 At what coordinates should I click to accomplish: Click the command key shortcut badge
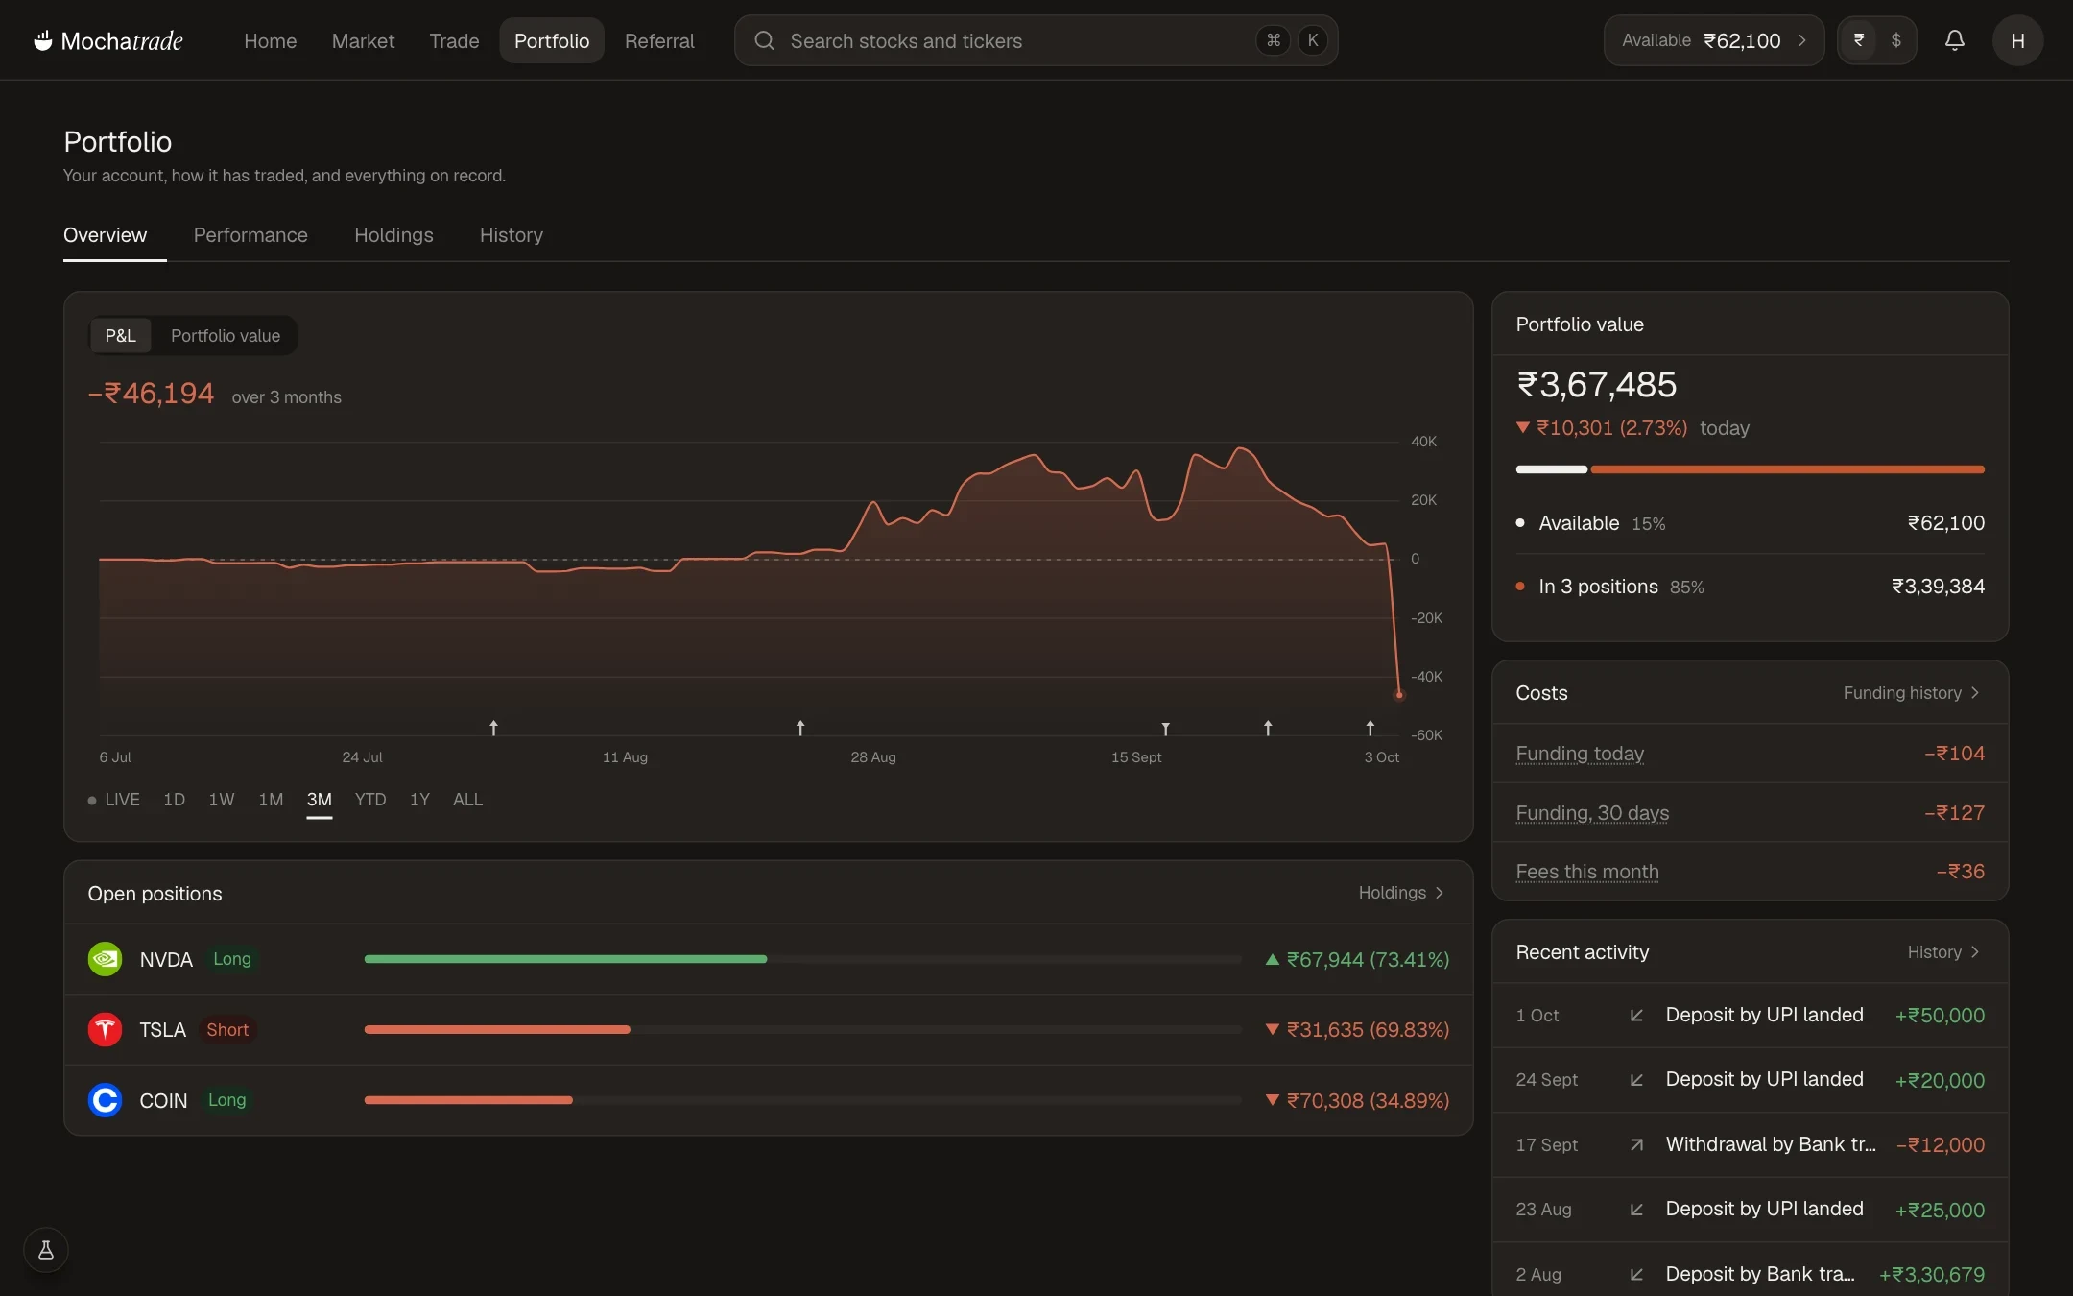click(1273, 40)
